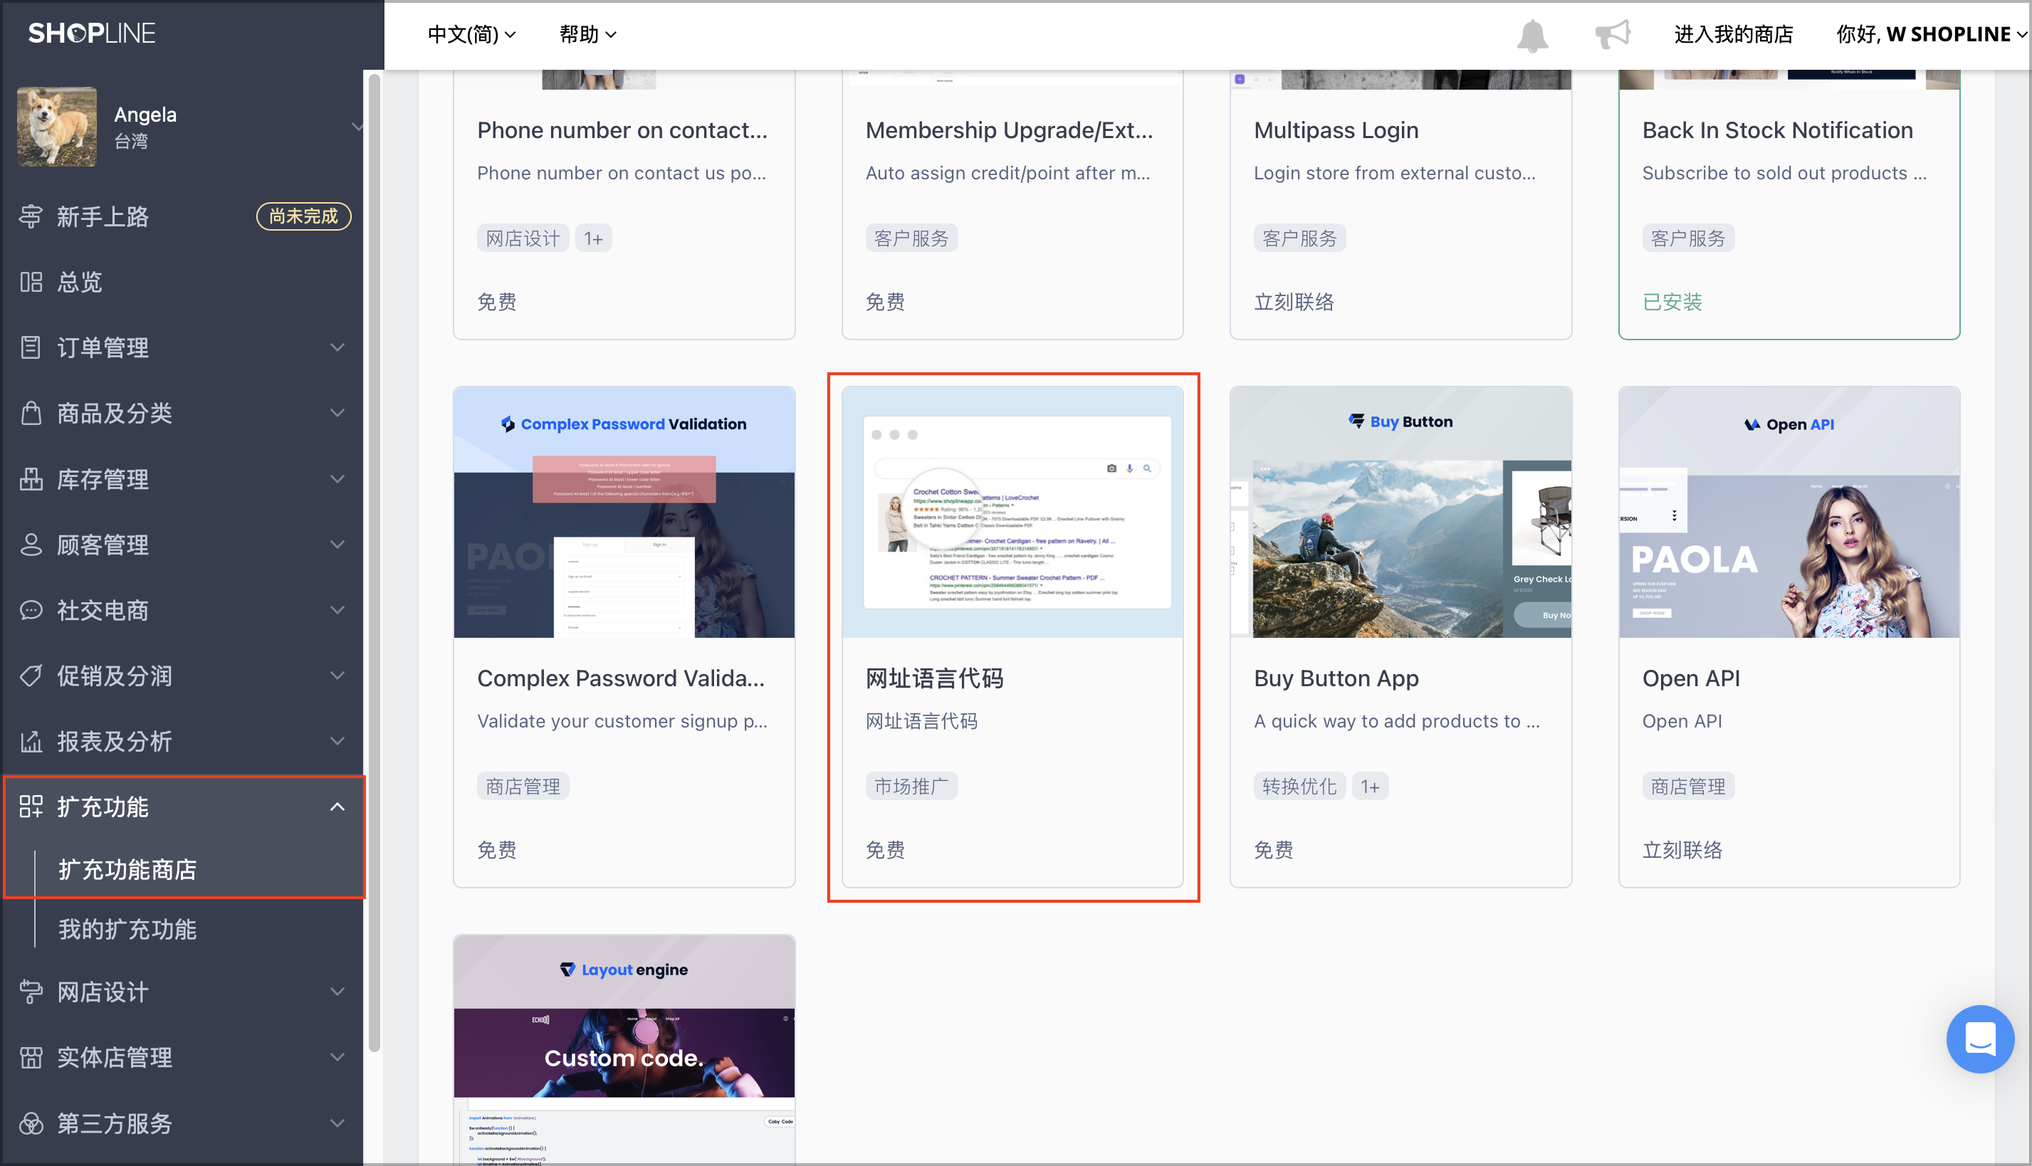Click the 转换优化 category tag

(1299, 787)
